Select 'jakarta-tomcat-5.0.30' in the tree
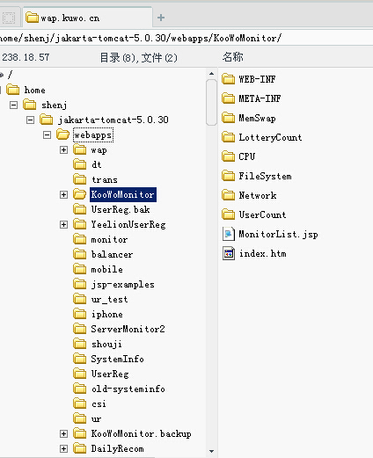Viewport: 373px width, 458px height. click(113, 120)
